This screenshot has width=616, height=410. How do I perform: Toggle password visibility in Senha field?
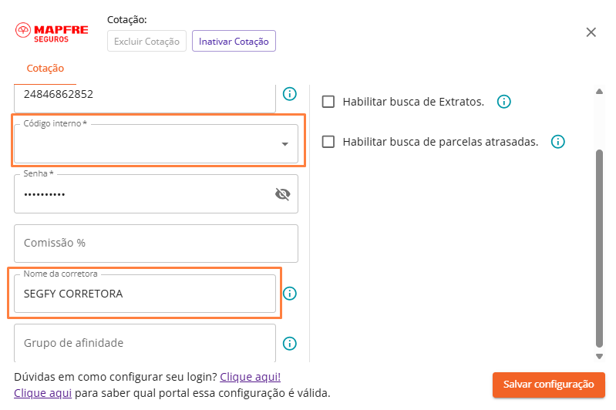tap(282, 194)
